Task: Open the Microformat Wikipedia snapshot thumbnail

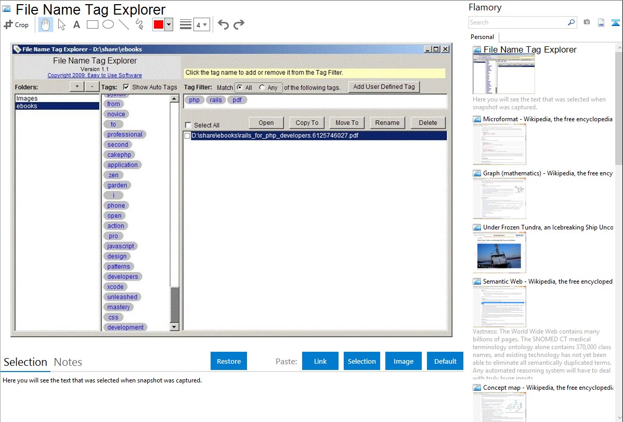Action: [499, 144]
